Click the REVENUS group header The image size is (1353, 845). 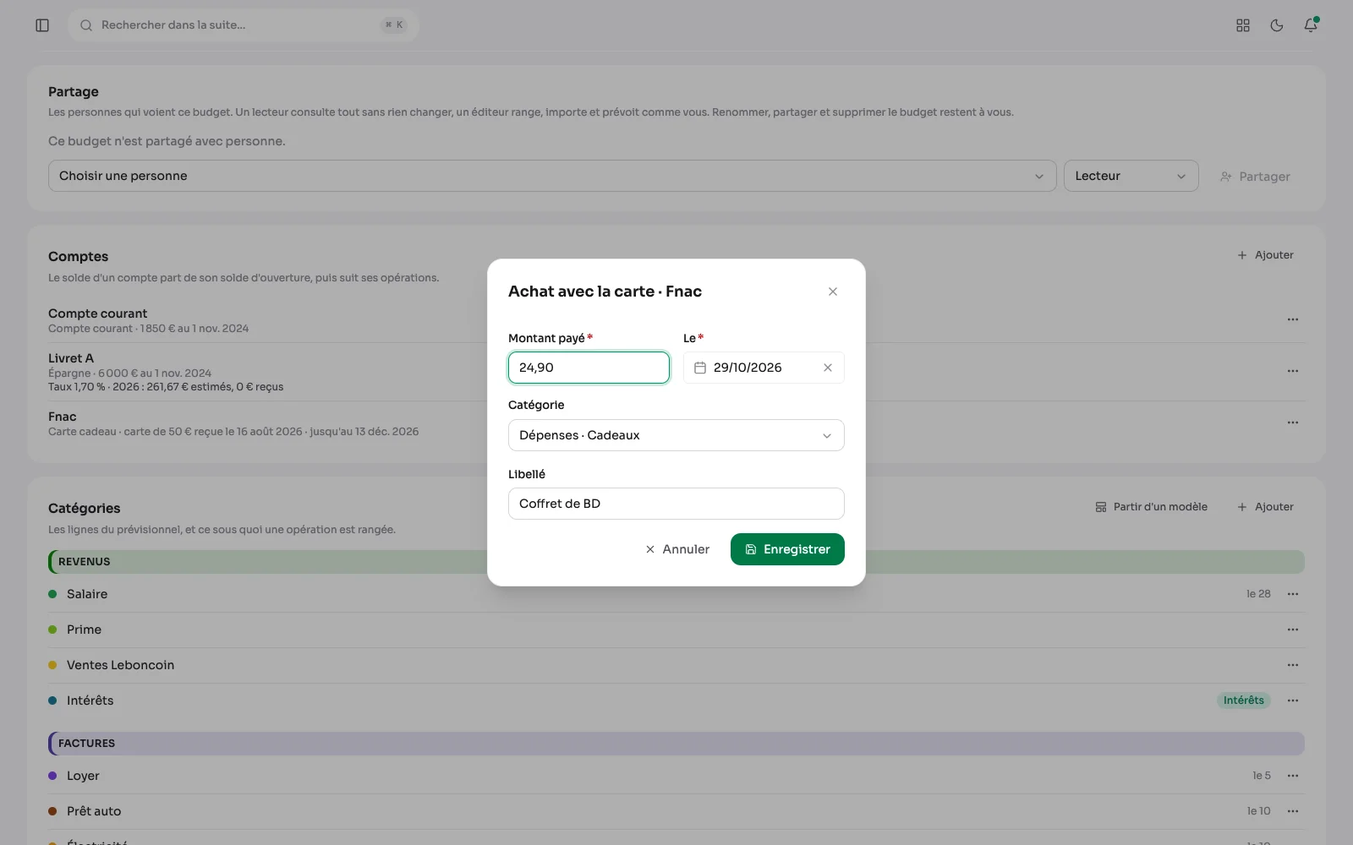tap(676, 562)
